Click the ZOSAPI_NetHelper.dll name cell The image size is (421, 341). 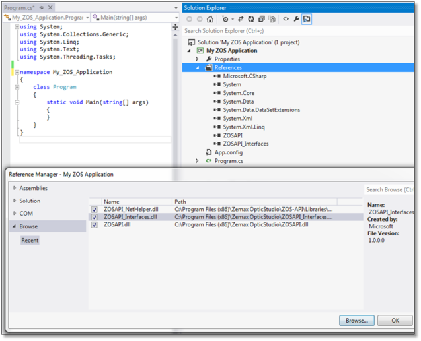point(131,210)
